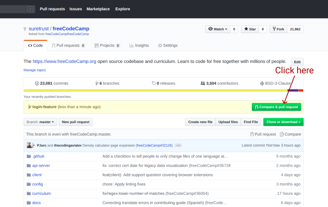The width and height of the screenshot is (328, 207).
Task: Open latest commit hash f69768e
Action: click(273, 146)
